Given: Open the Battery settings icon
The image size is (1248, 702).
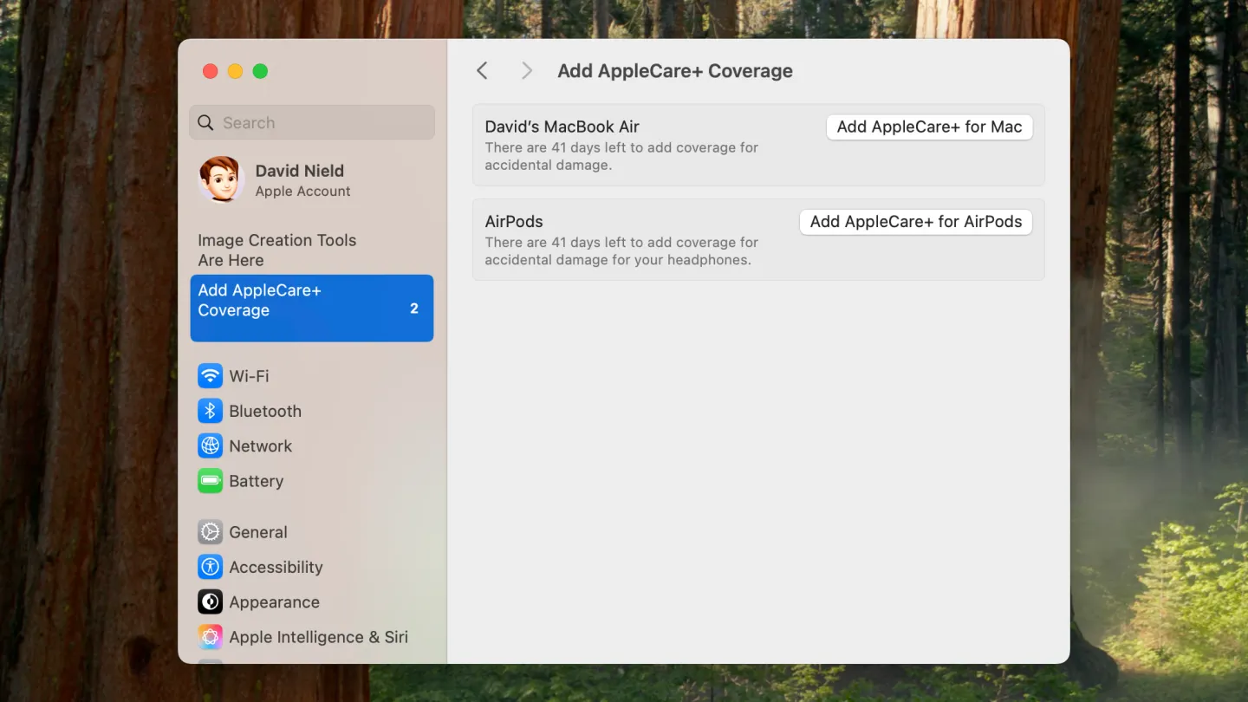Looking at the screenshot, I should click(210, 481).
